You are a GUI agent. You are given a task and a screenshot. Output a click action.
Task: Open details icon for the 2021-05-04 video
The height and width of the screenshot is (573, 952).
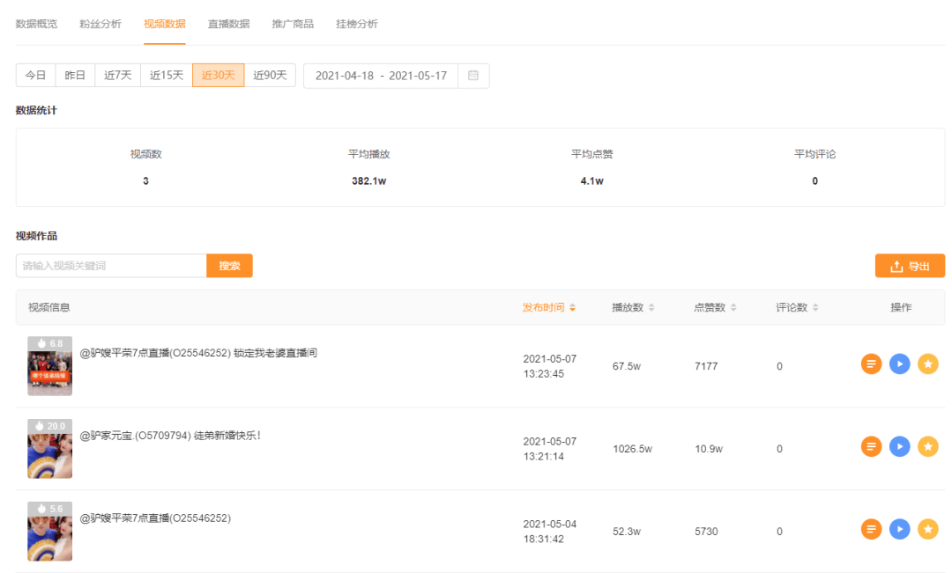click(x=871, y=529)
